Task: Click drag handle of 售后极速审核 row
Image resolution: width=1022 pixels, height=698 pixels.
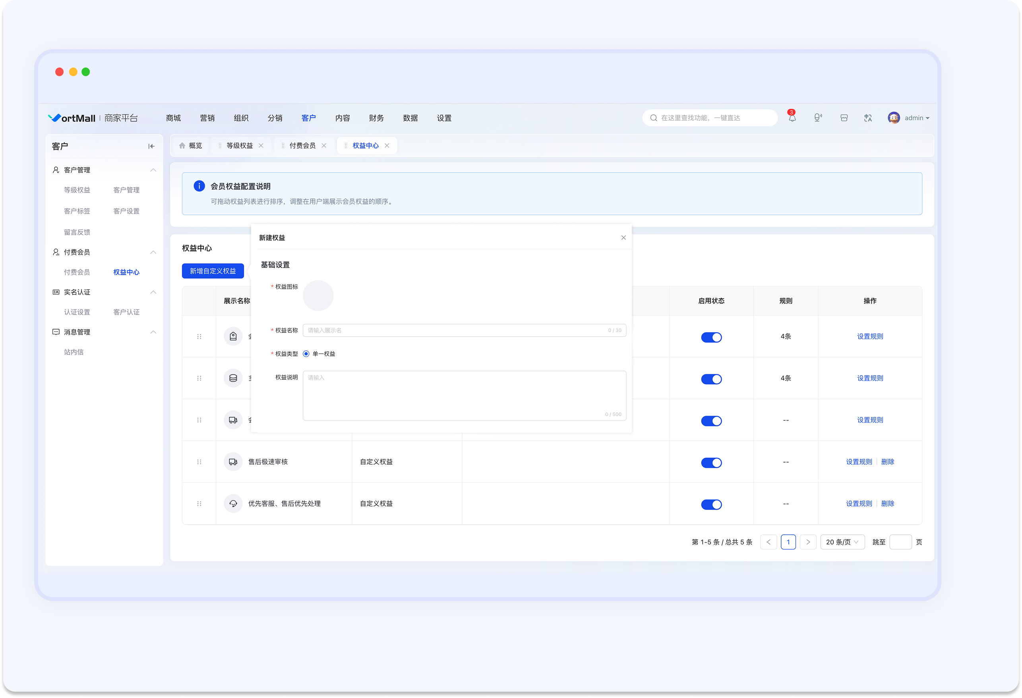Action: click(x=199, y=462)
